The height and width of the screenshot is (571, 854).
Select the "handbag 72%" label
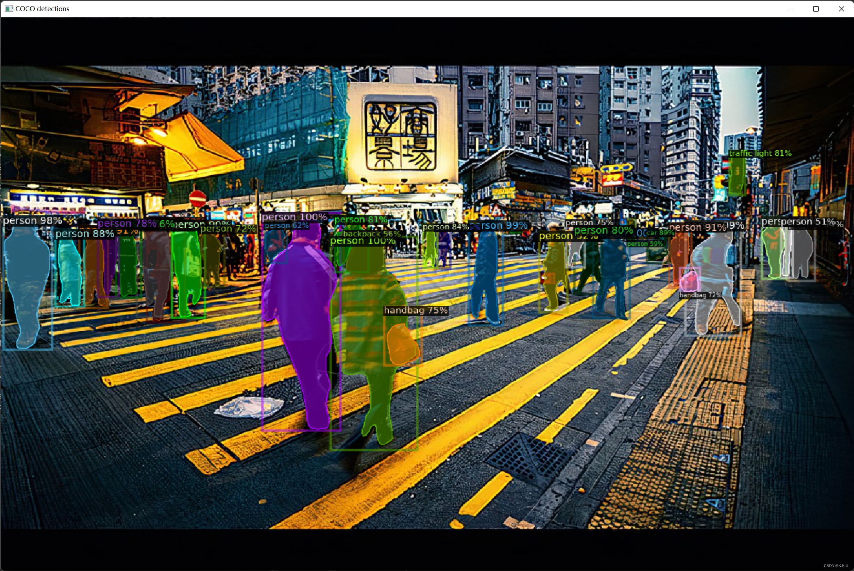click(700, 295)
